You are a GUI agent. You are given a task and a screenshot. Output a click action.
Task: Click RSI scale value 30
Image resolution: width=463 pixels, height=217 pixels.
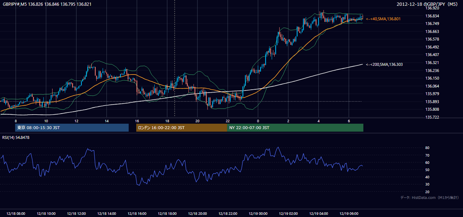427,184
